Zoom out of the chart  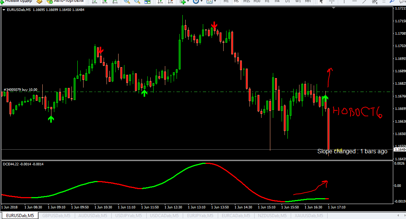click(x=137, y=1)
